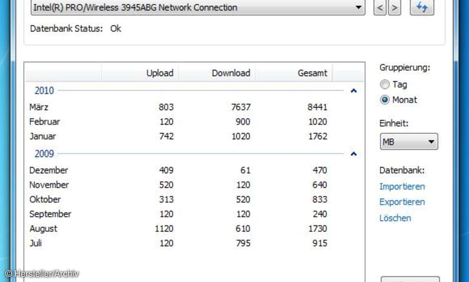Image resolution: width=469 pixels, height=282 pixels.
Task: Sort by the Gesamt column header
Action: click(x=294, y=73)
